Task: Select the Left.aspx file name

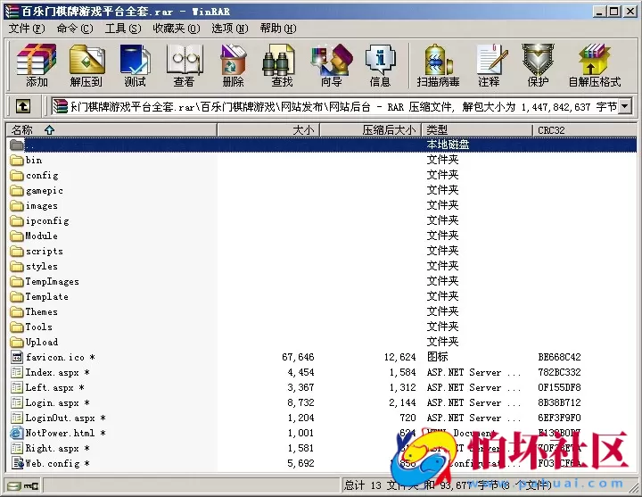Action: pos(55,387)
